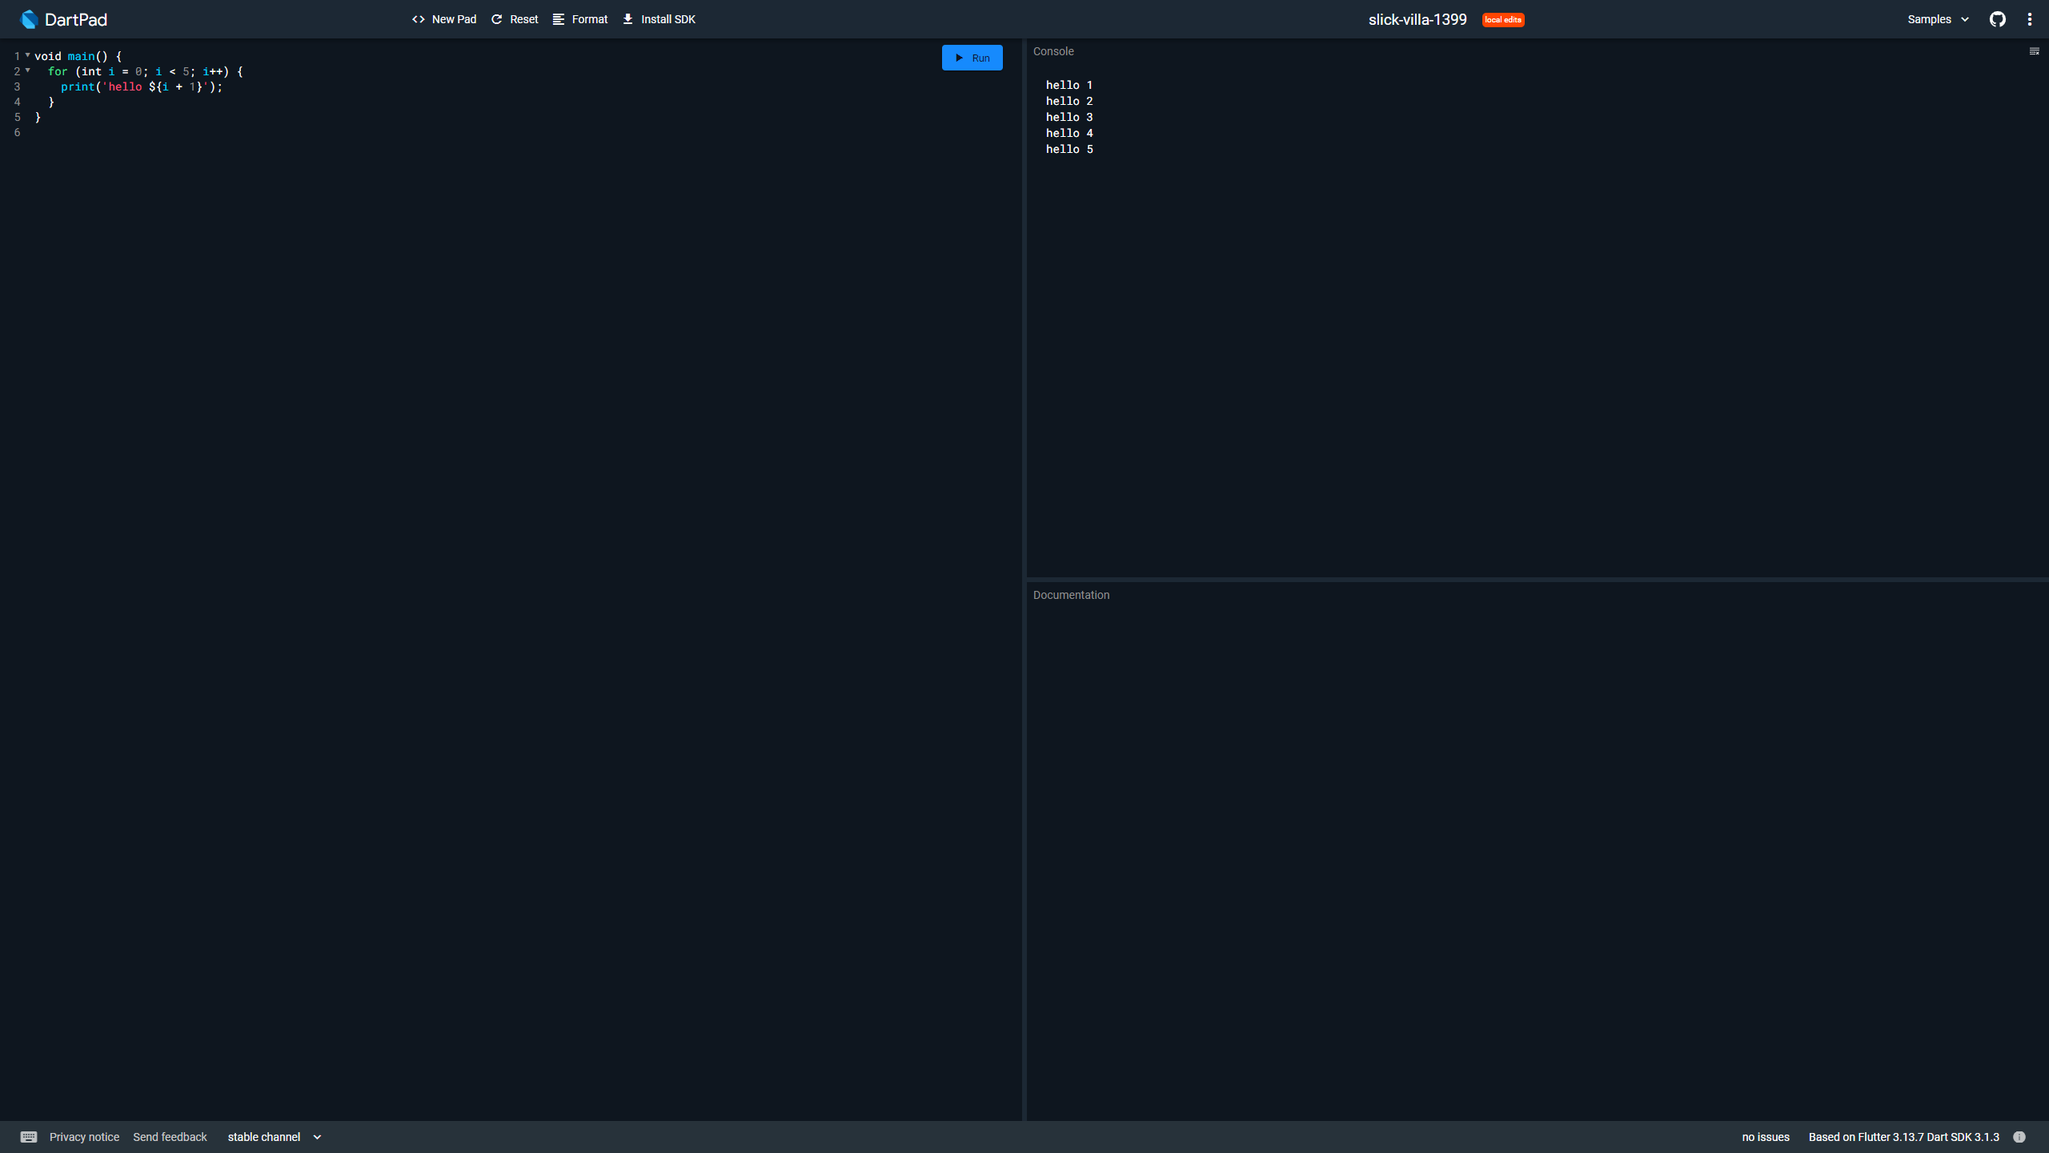Click the Reset refresh icon

click(x=497, y=19)
